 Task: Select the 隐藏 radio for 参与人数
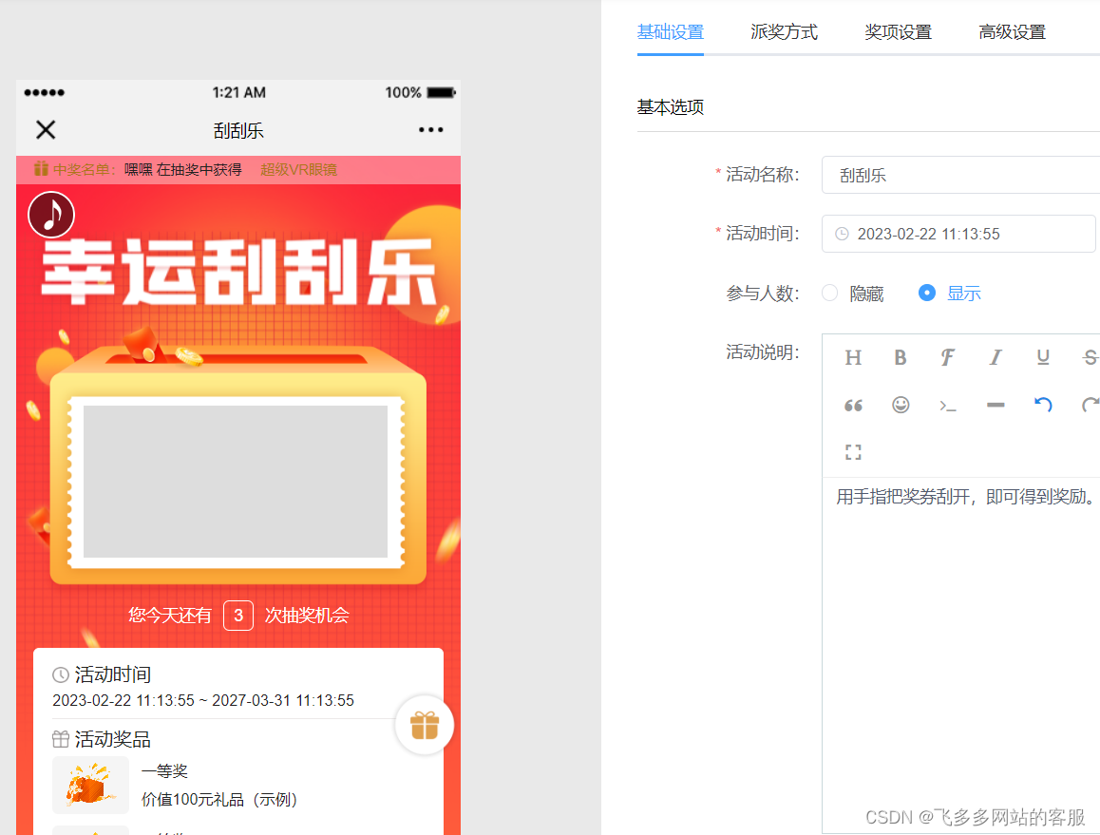coord(830,293)
